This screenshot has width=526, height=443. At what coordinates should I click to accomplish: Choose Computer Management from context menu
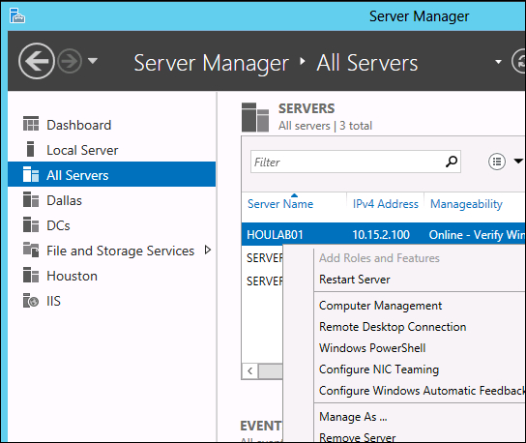point(380,306)
